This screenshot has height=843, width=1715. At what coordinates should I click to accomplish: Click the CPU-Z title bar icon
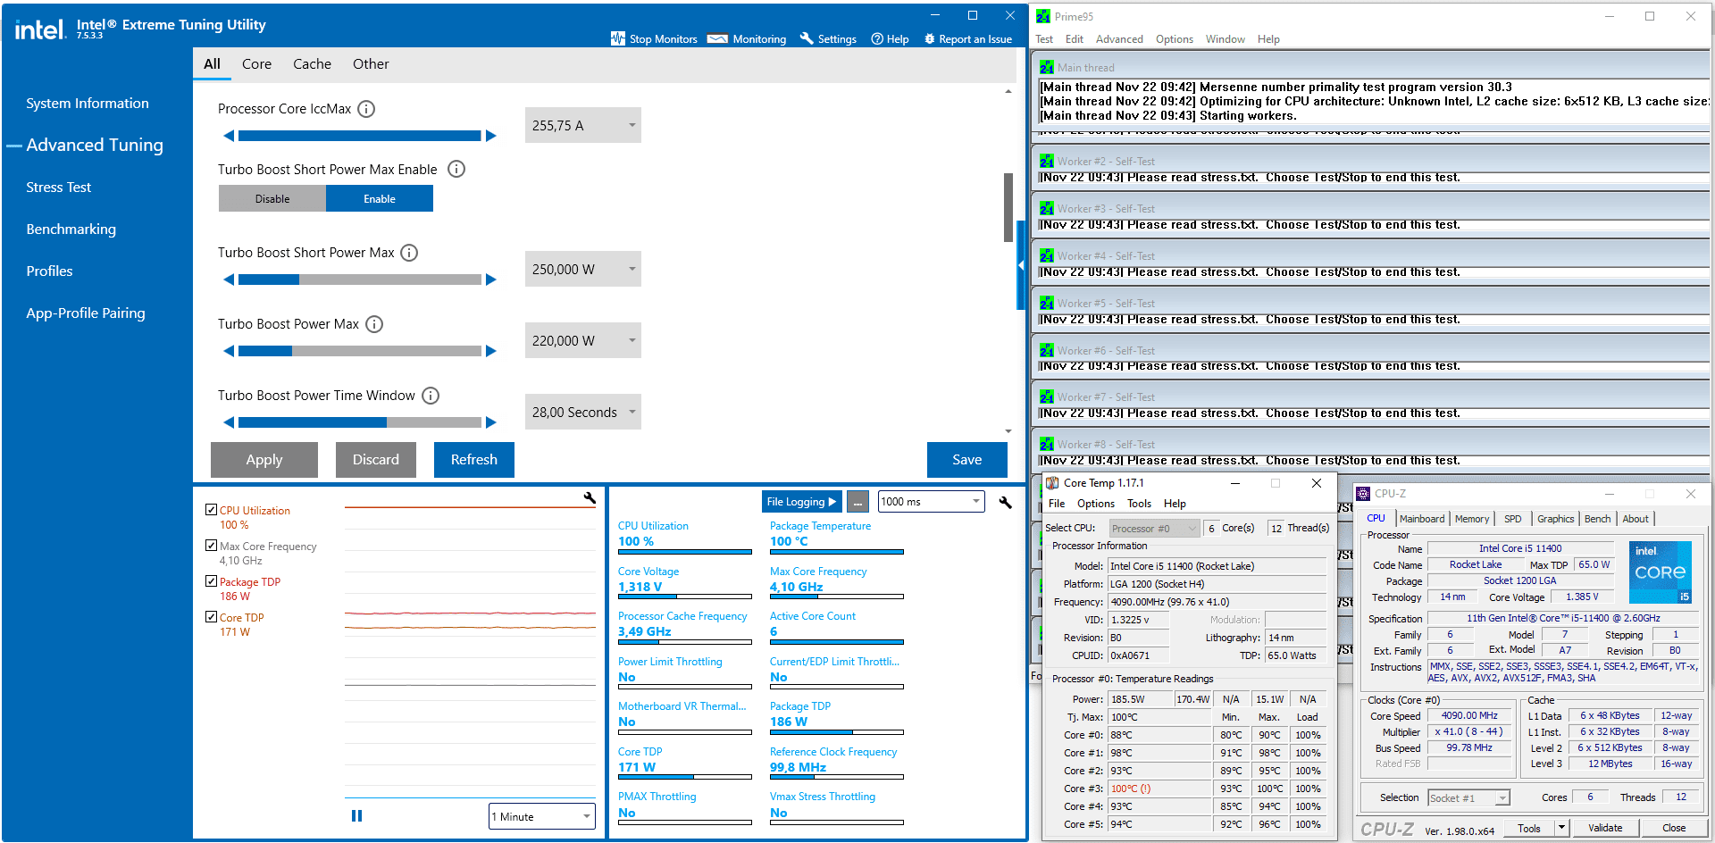(1363, 494)
